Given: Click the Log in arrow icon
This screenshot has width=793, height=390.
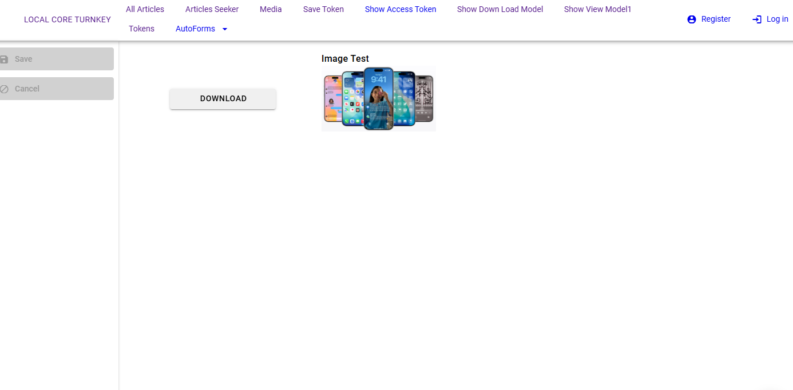Looking at the screenshot, I should tap(757, 19).
